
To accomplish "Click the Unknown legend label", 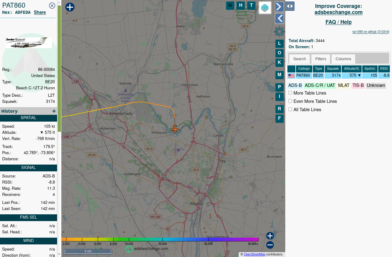I will click(376, 85).
